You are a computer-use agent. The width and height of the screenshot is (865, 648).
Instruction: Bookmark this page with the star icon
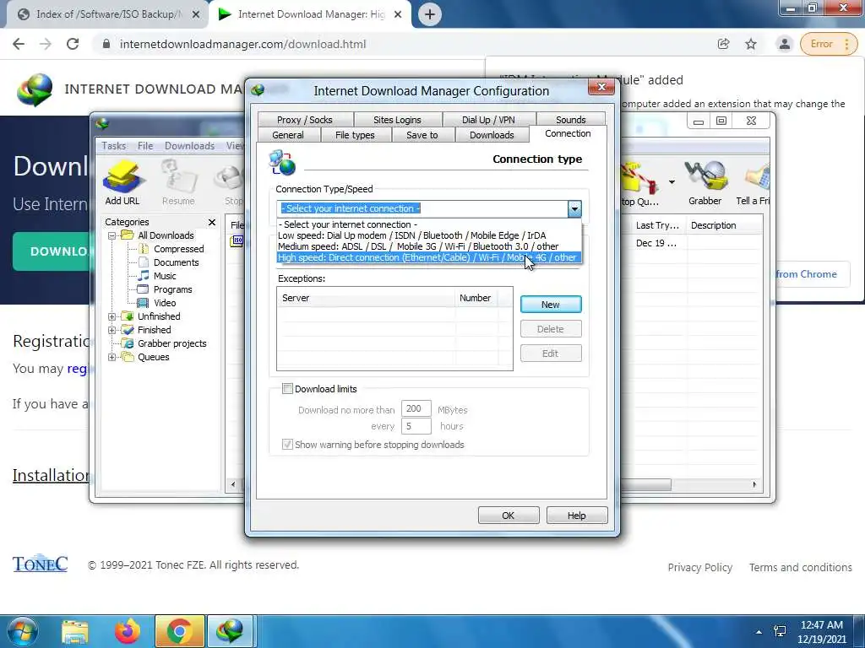click(x=751, y=44)
